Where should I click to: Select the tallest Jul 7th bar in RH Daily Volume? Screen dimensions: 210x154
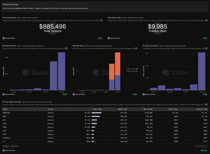pyautogui.click(x=61, y=71)
